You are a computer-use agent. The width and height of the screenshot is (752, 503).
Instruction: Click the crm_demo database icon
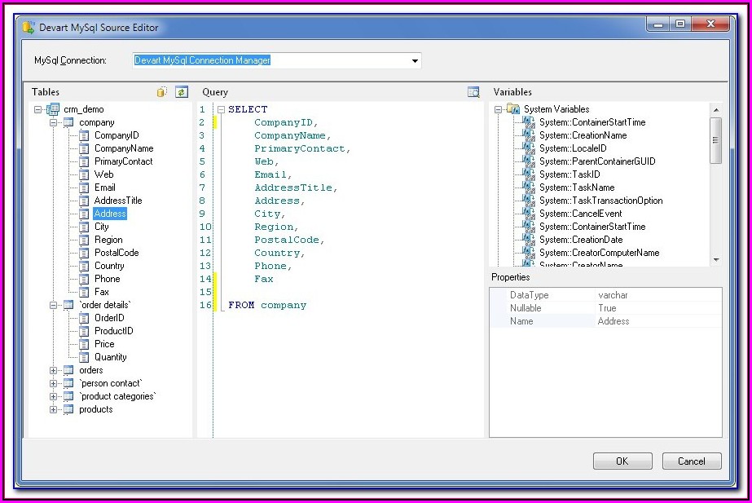tap(53, 109)
